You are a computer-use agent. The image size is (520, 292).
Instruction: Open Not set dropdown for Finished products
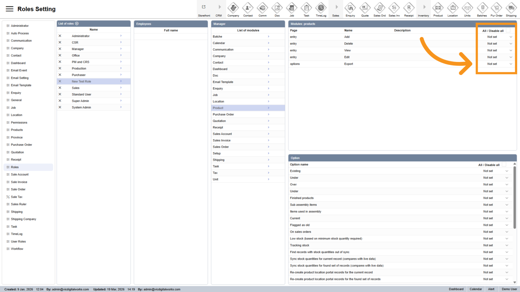pos(507,198)
